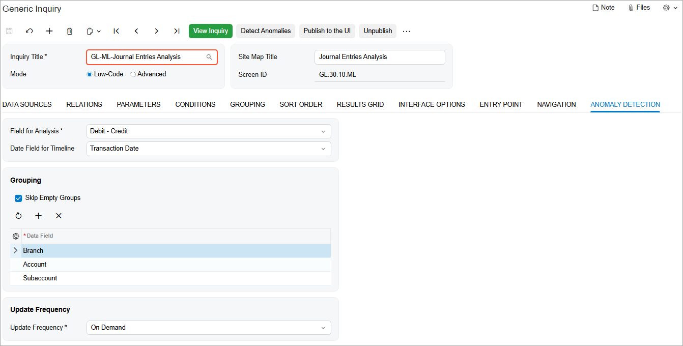Refresh the Grouping grid
The height and width of the screenshot is (346, 683).
[x=18, y=216]
